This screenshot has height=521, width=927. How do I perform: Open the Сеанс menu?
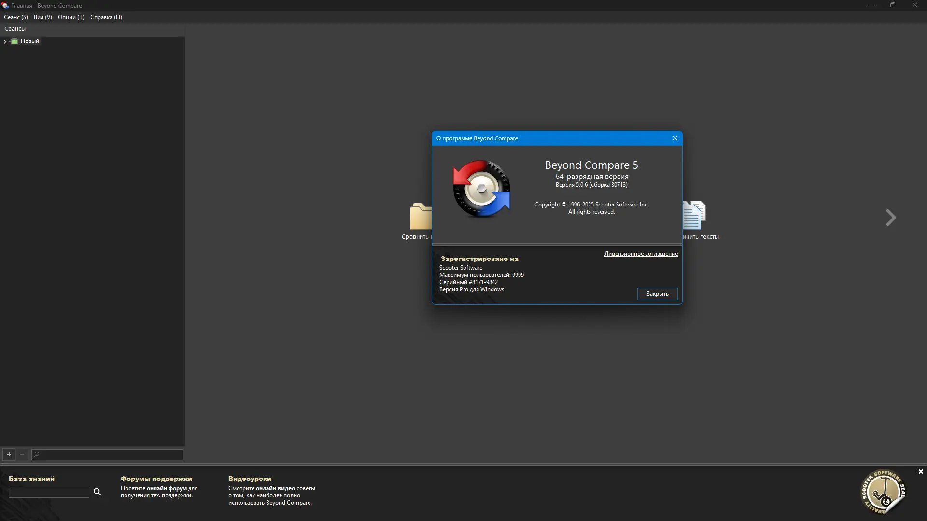[x=15, y=17]
